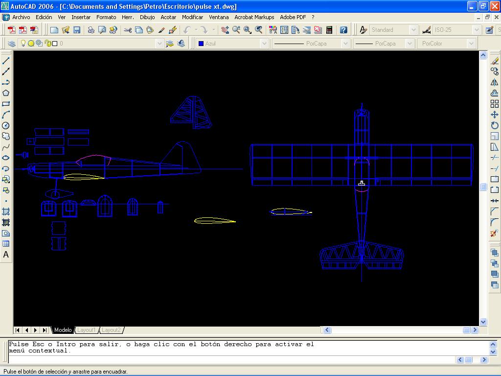The width and height of the screenshot is (501, 376).
Task: Select the Modelo tab
Action: pos(63,330)
